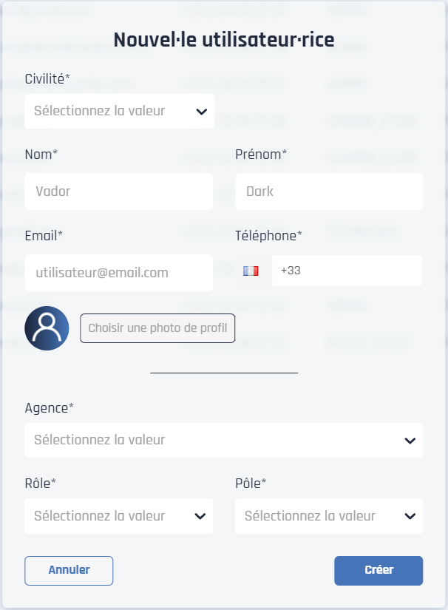Select the Prénom field with Dark placeholder
The height and width of the screenshot is (610, 448).
[328, 191]
